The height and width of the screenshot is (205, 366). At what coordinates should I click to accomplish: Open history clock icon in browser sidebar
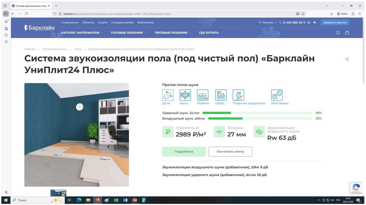[x=6, y=35]
